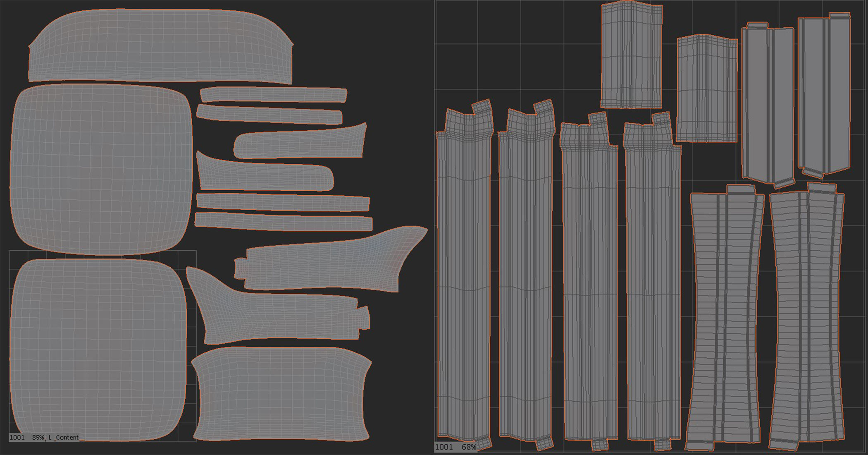Select the lower large rounded-square UV island
The image size is (868, 455).
pyautogui.click(x=98, y=350)
